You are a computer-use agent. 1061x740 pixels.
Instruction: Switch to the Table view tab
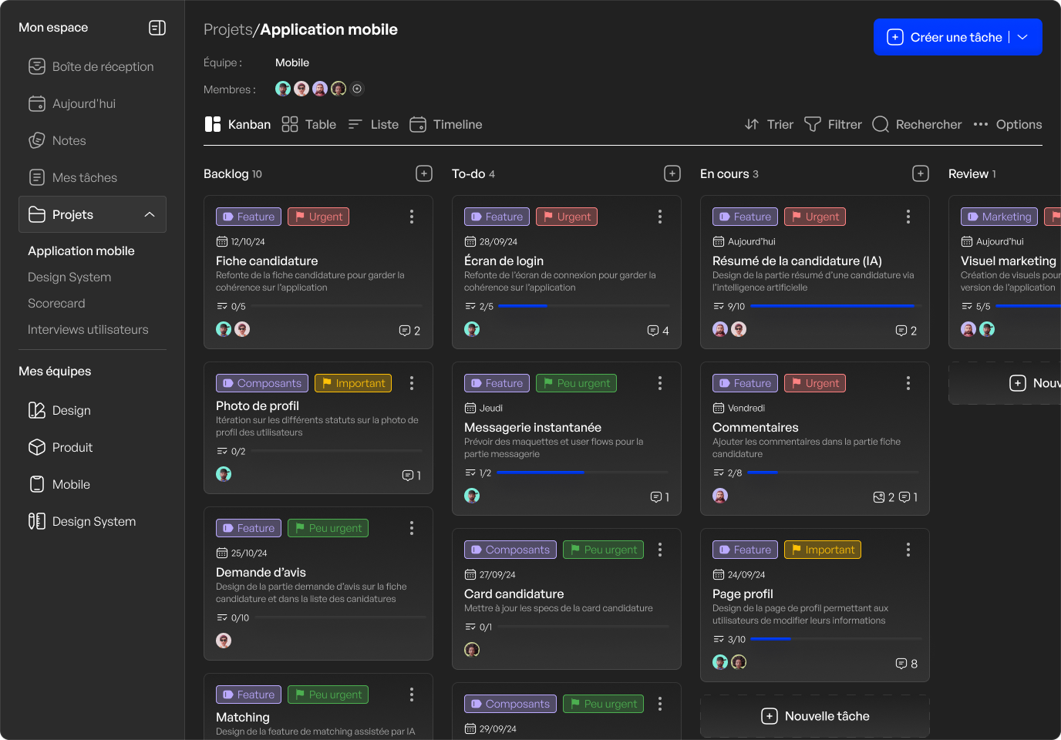click(x=309, y=124)
